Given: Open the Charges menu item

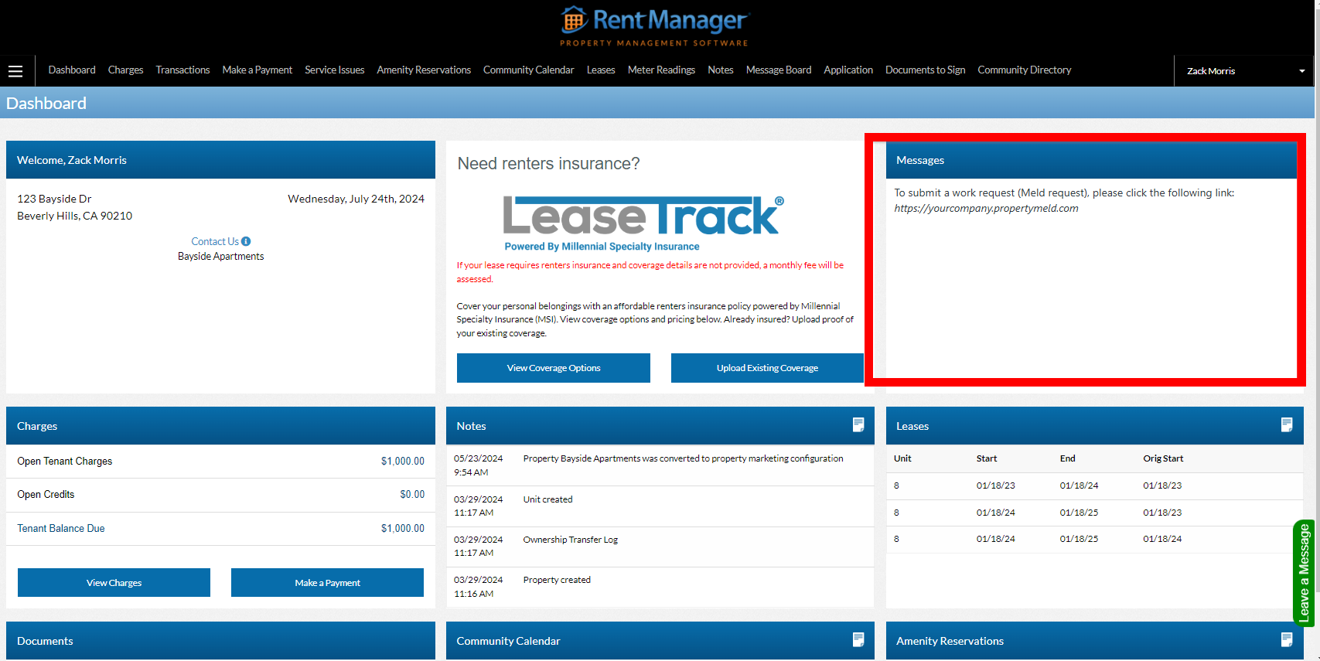Looking at the screenshot, I should pyautogui.click(x=125, y=70).
